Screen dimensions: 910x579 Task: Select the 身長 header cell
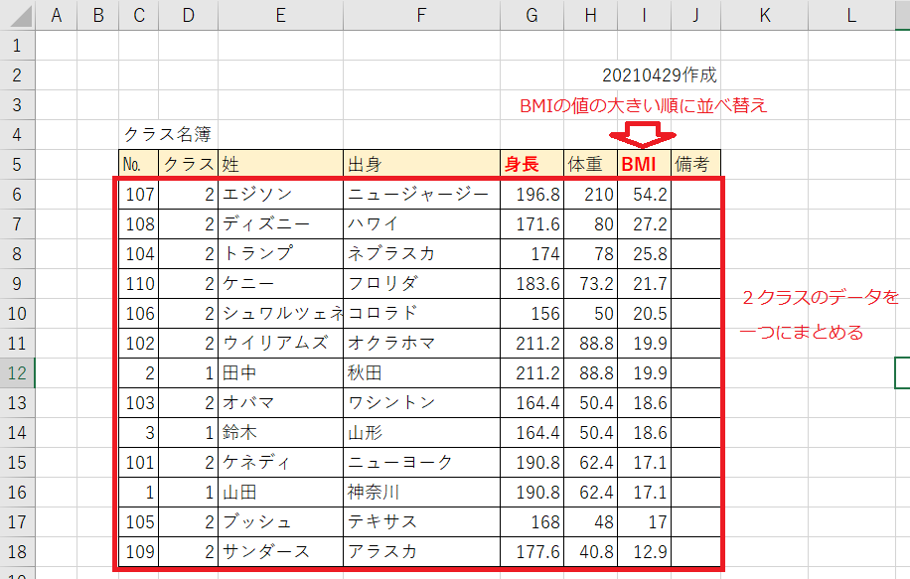coord(531,161)
